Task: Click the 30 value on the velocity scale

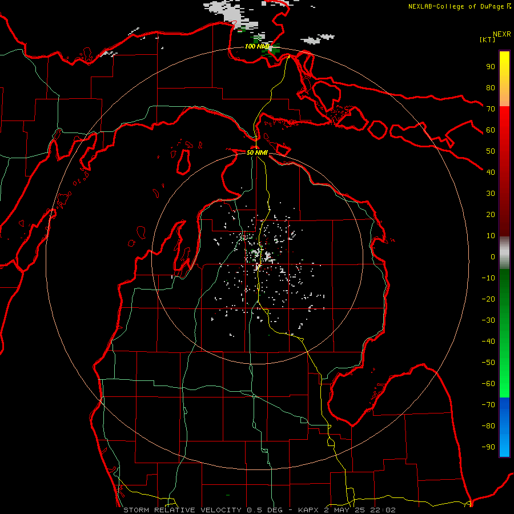Action: click(491, 194)
